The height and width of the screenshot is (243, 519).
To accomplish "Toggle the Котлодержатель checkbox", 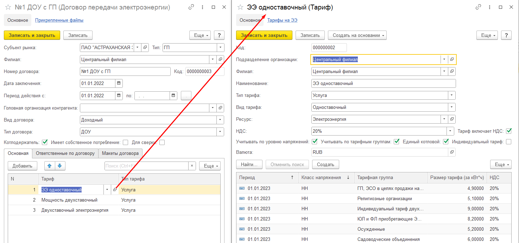I will coord(45,143).
